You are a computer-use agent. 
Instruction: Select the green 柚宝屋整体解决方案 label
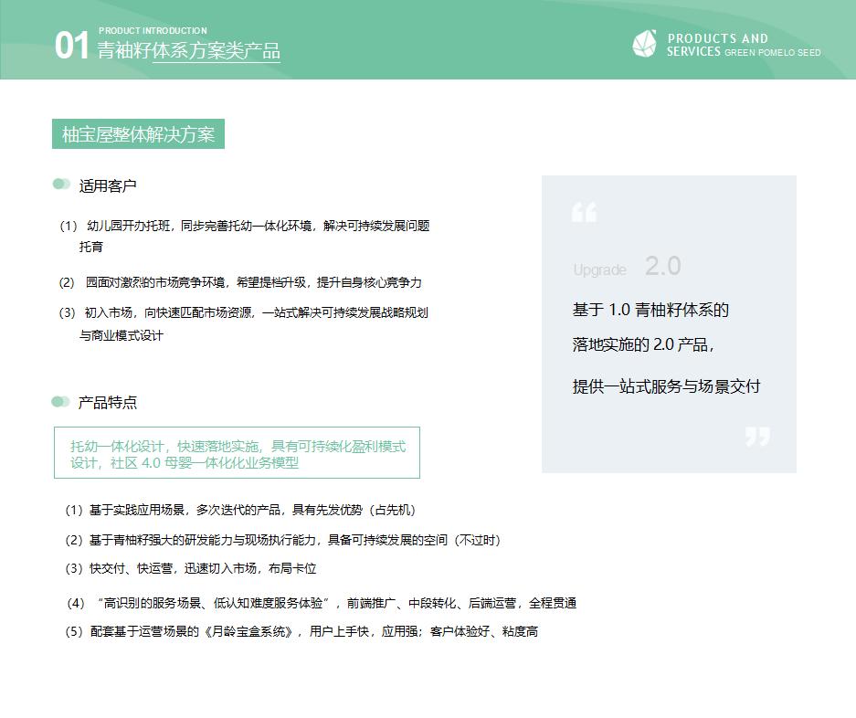point(138,135)
